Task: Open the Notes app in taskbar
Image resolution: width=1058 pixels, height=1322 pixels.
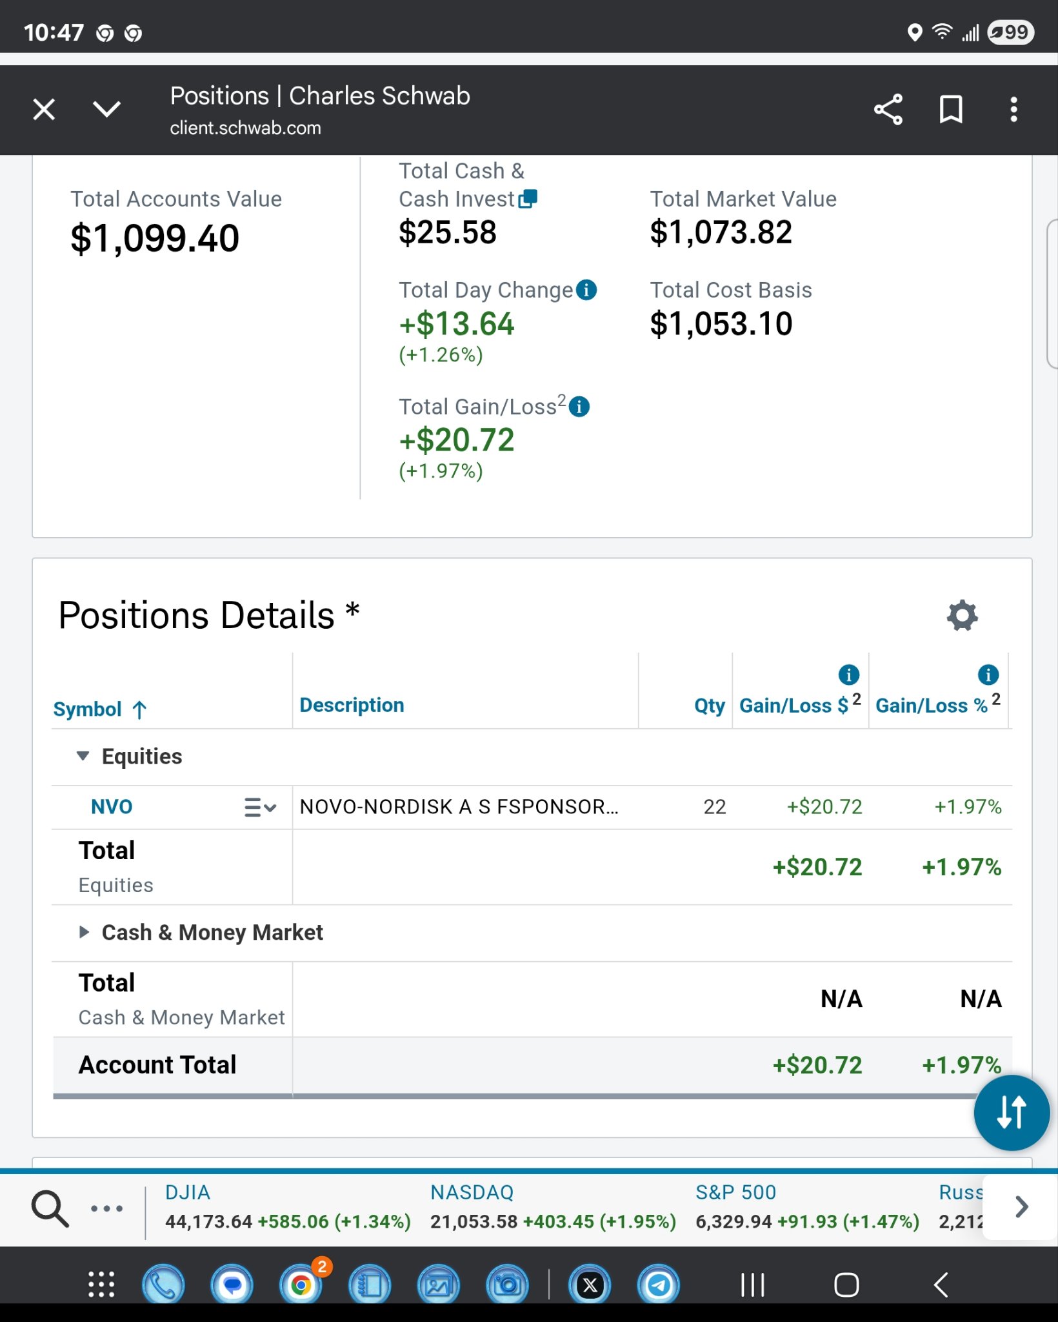Action: tap(370, 1285)
